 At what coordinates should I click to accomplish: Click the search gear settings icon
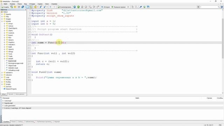[198, 7]
